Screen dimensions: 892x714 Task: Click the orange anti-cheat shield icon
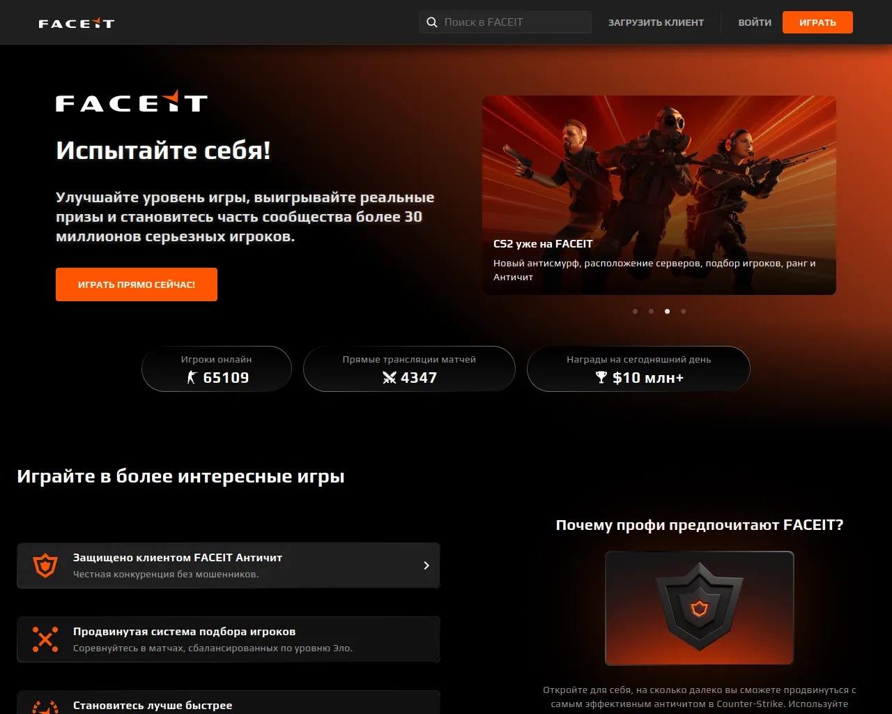(45, 565)
